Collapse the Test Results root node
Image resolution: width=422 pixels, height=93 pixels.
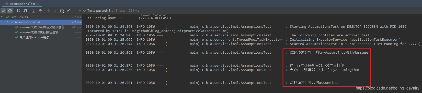coord(2,17)
